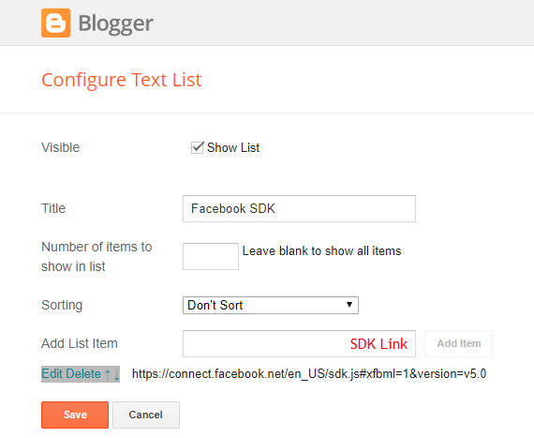Save the text list configuration
The width and height of the screenshot is (534, 438).
point(75,415)
